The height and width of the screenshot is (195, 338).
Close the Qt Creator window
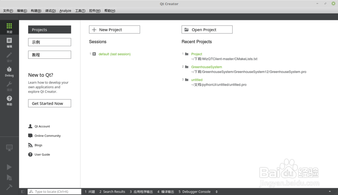click(x=333, y=3)
